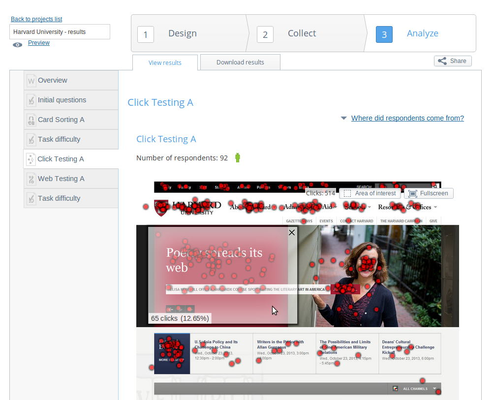Viewport: 494px width, 400px height.
Task: Expand the Schools menu arrow
Action: tap(370, 207)
